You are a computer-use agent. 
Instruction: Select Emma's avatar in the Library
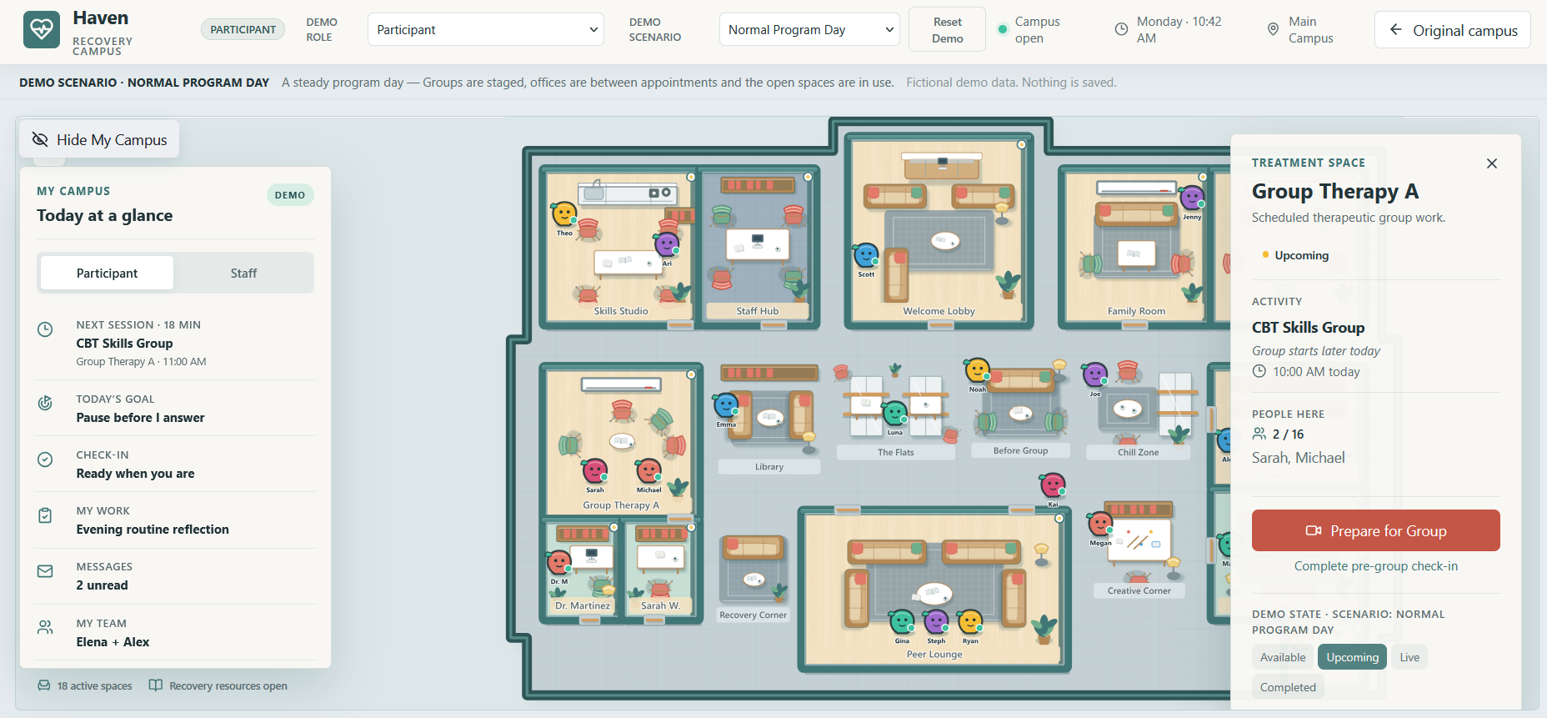[x=726, y=406]
